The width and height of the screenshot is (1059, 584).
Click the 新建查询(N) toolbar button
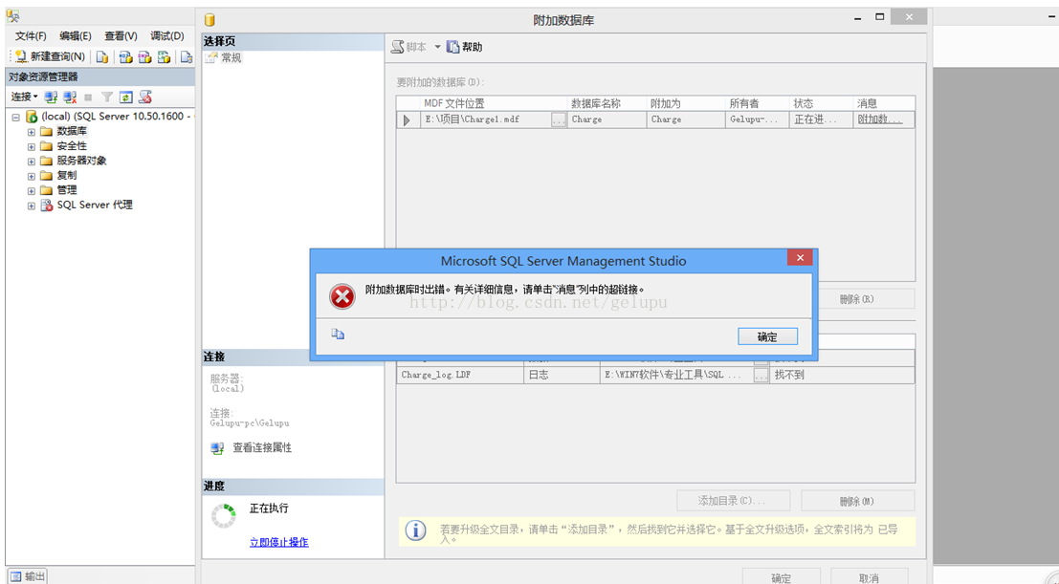pyautogui.click(x=51, y=56)
